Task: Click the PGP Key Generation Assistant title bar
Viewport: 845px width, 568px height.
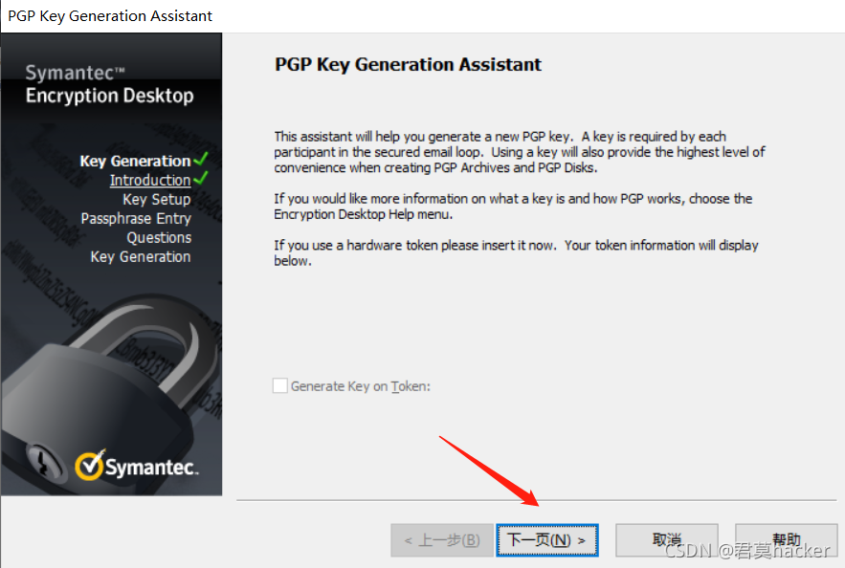Action: (110, 15)
